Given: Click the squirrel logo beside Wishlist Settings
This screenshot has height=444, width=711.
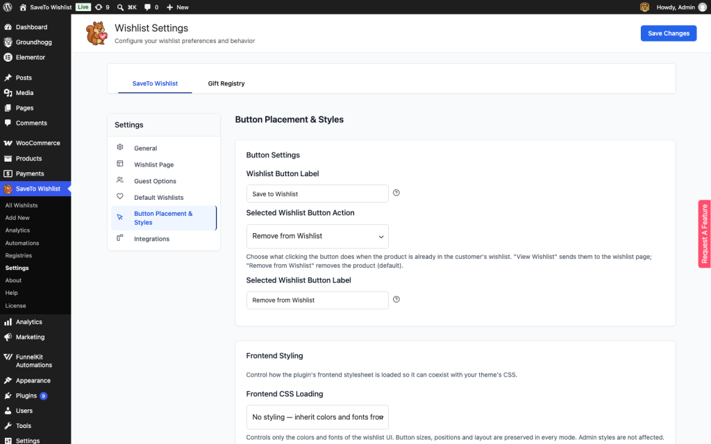Looking at the screenshot, I should (x=97, y=33).
